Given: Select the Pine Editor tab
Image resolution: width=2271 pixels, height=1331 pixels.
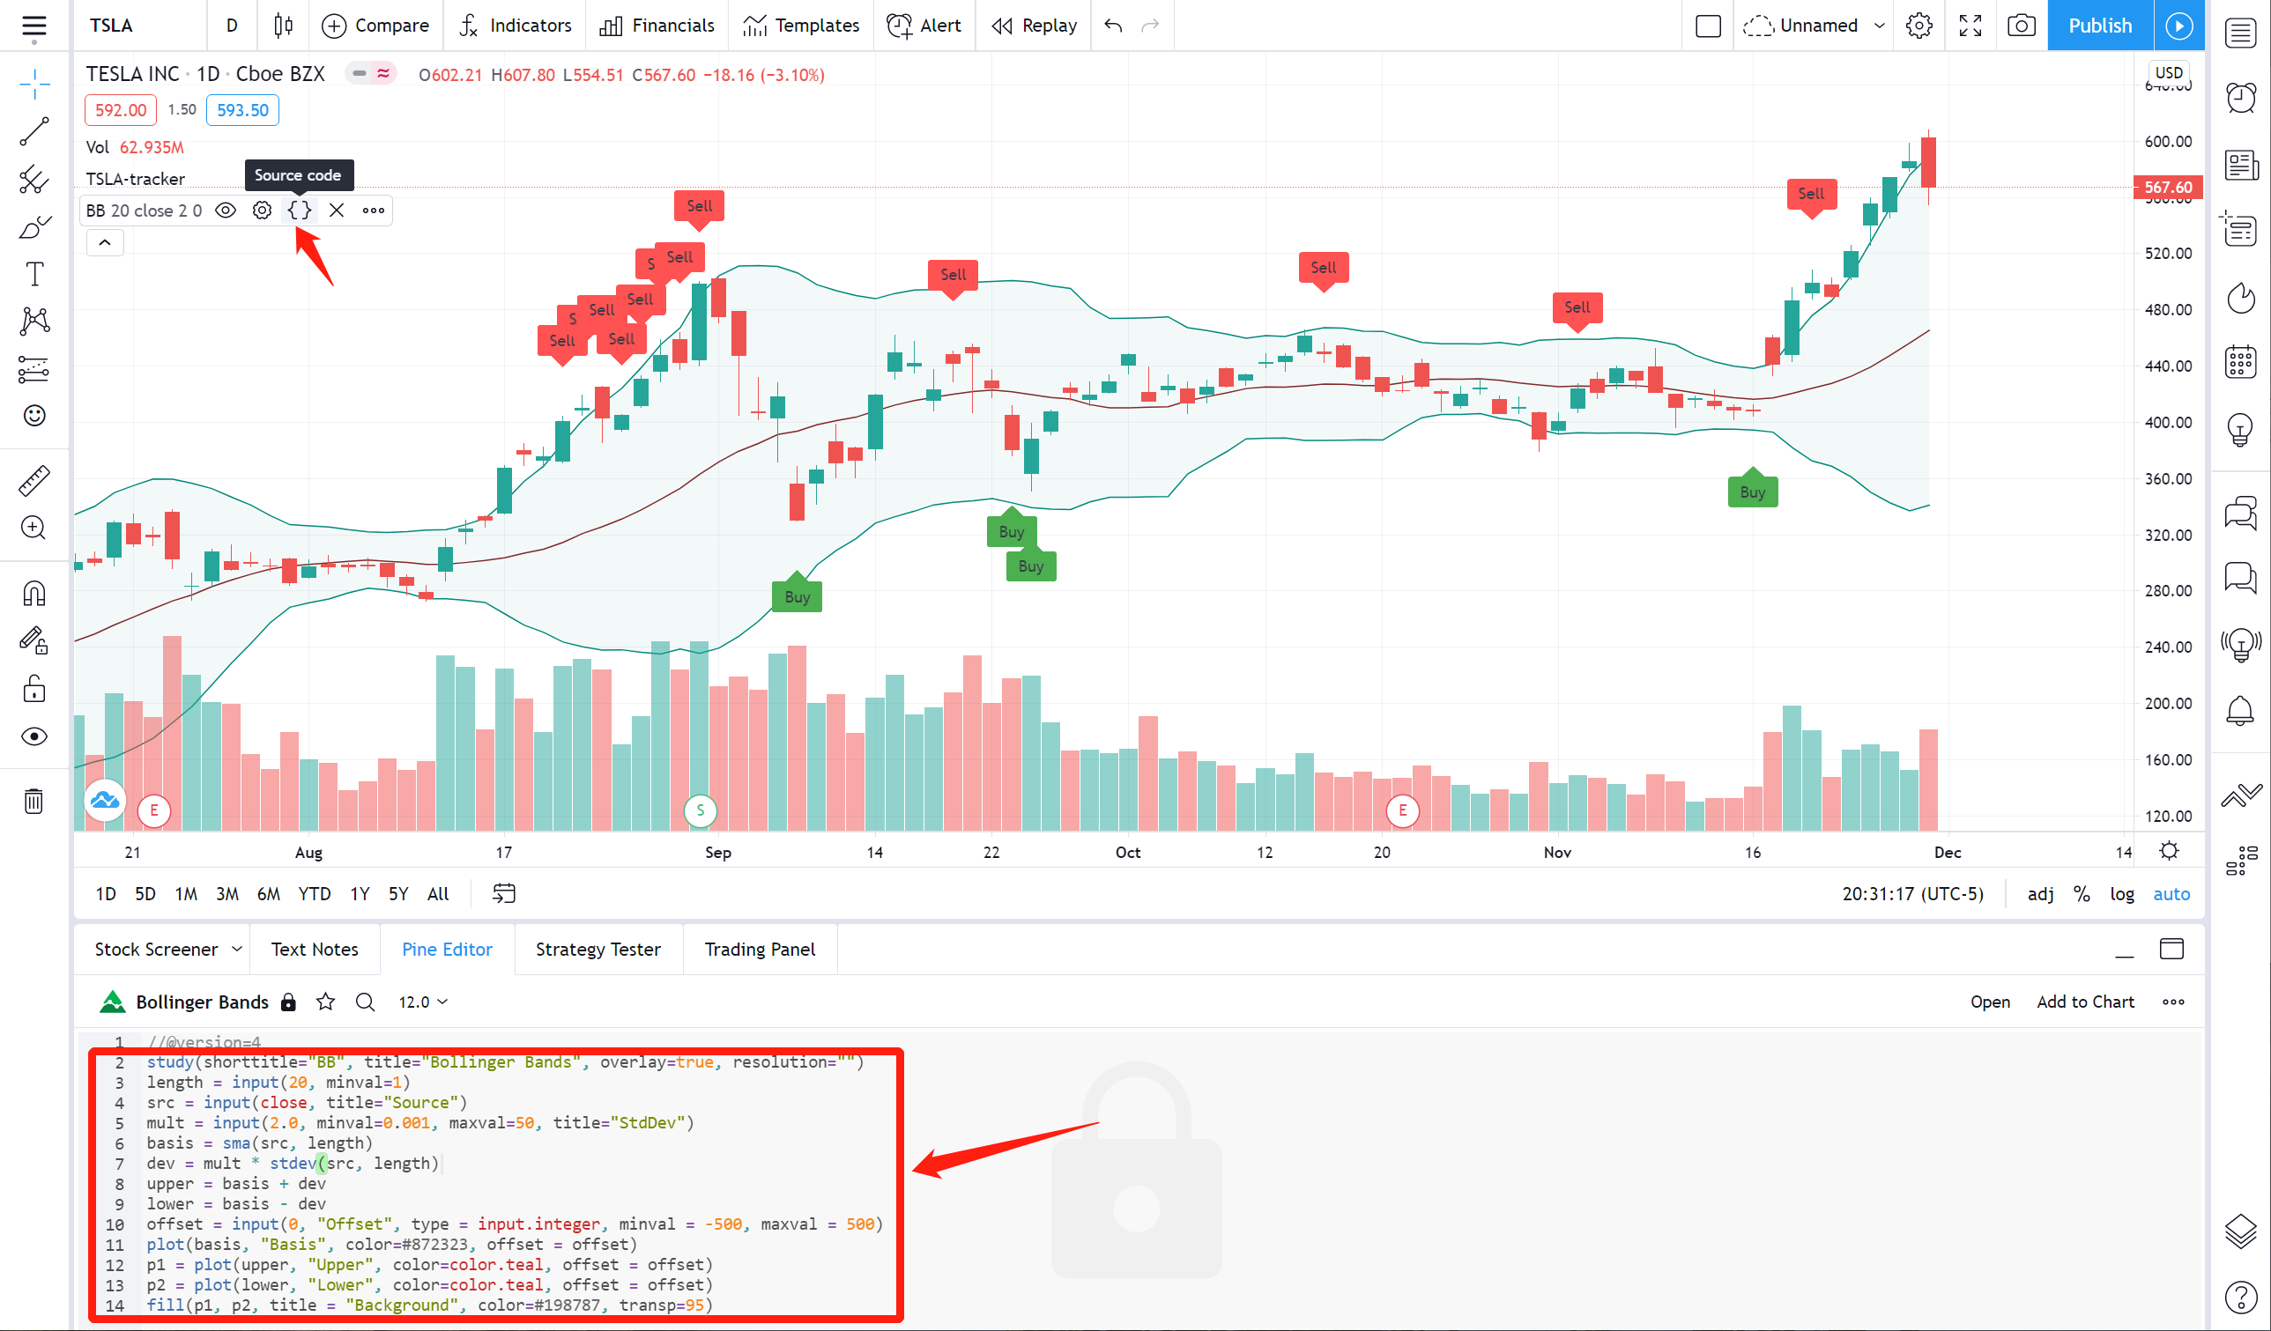Looking at the screenshot, I should coord(447,949).
